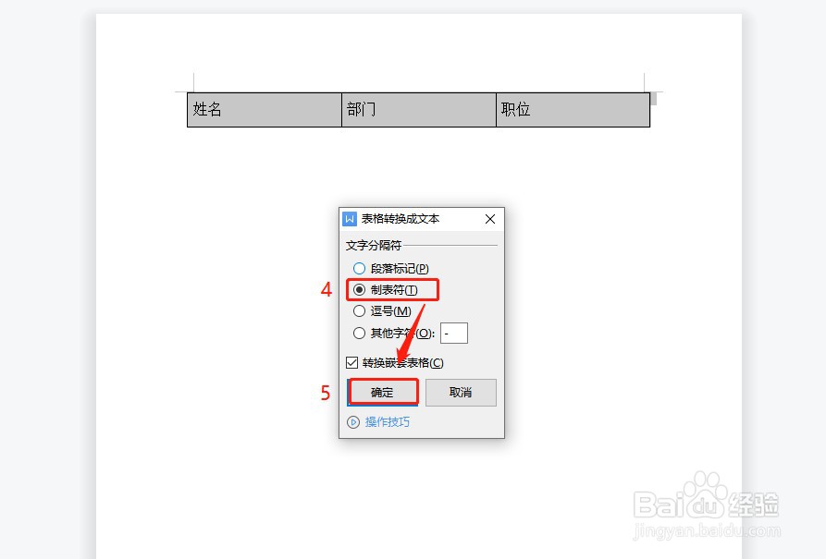Click the other-character input box containing a dash
This screenshot has height=559, width=826.
pos(454,334)
